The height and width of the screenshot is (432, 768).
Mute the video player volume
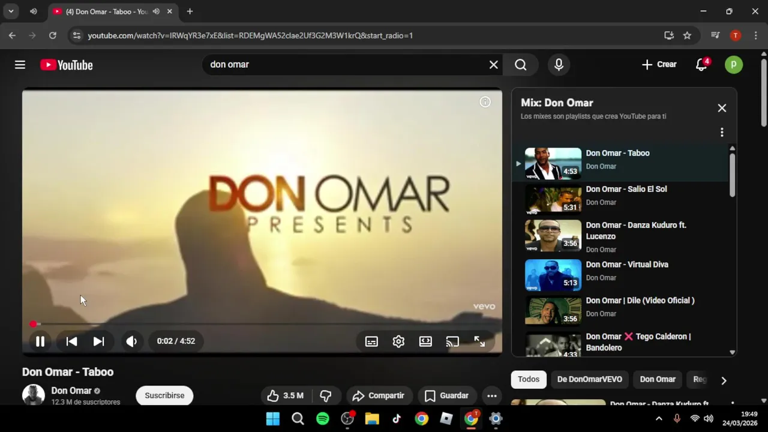pyautogui.click(x=131, y=341)
